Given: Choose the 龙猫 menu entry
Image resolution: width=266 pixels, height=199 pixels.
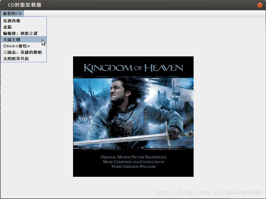Looking at the screenshot, I should click(24, 27).
